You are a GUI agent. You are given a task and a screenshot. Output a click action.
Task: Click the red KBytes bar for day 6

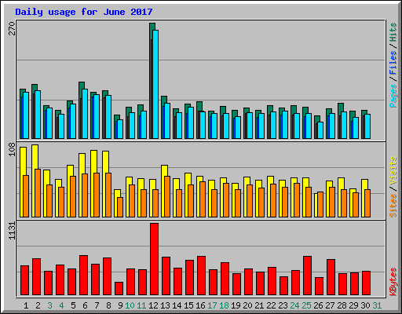[83, 276]
